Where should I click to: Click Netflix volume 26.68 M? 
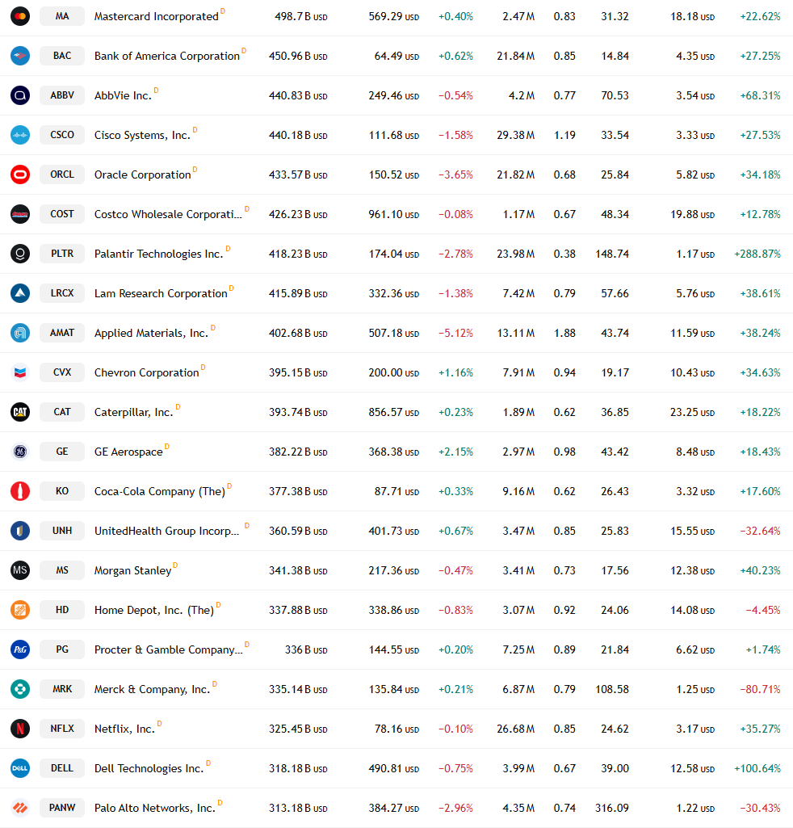[x=515, y=729]
